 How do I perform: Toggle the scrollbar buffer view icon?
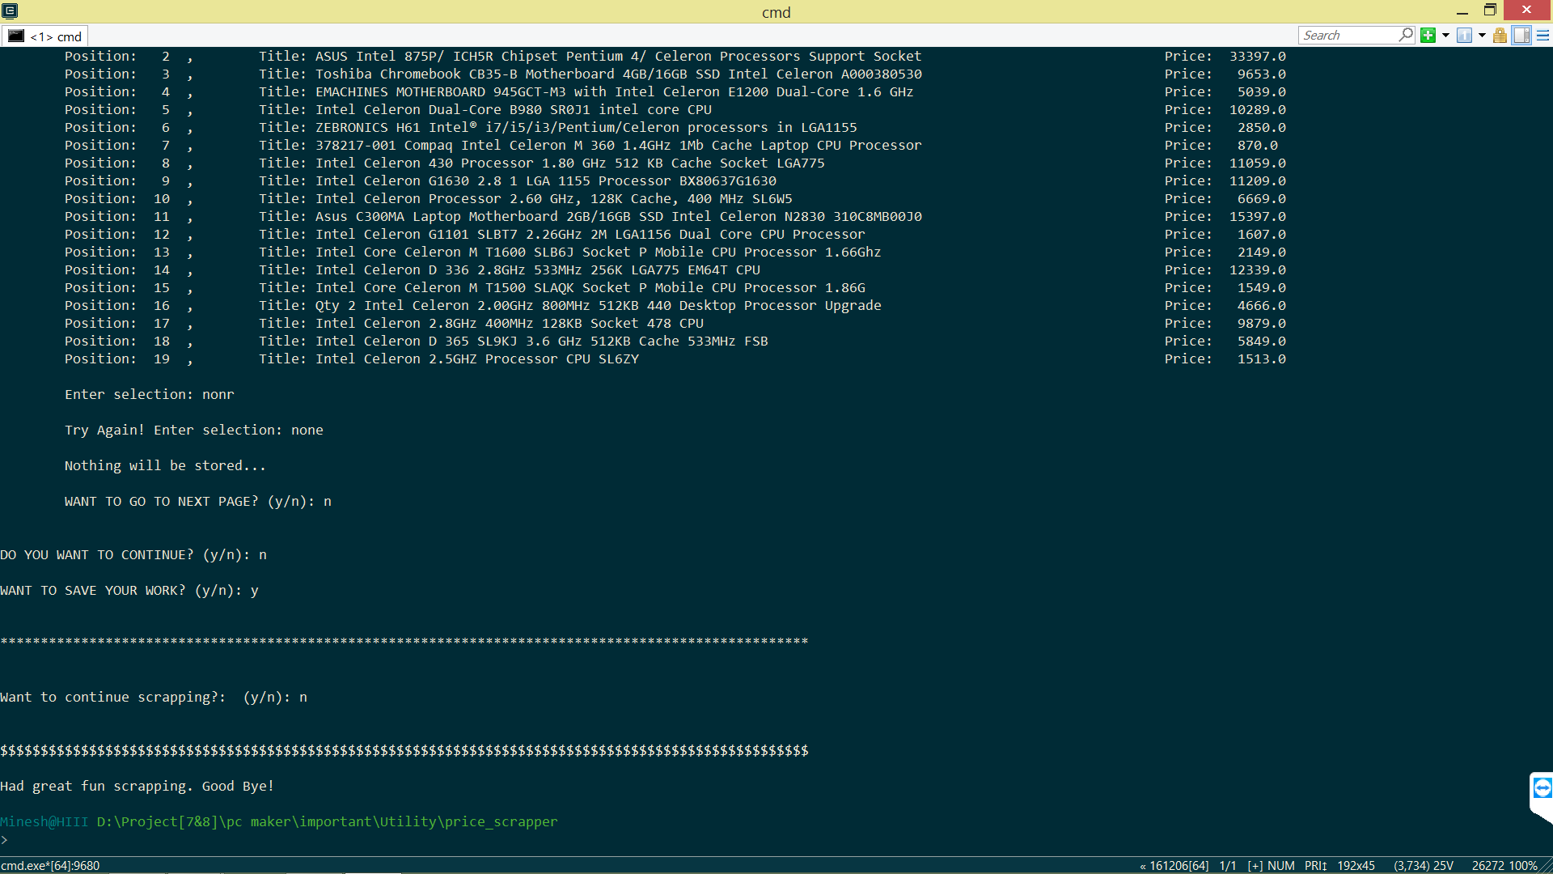[1521, 36]
